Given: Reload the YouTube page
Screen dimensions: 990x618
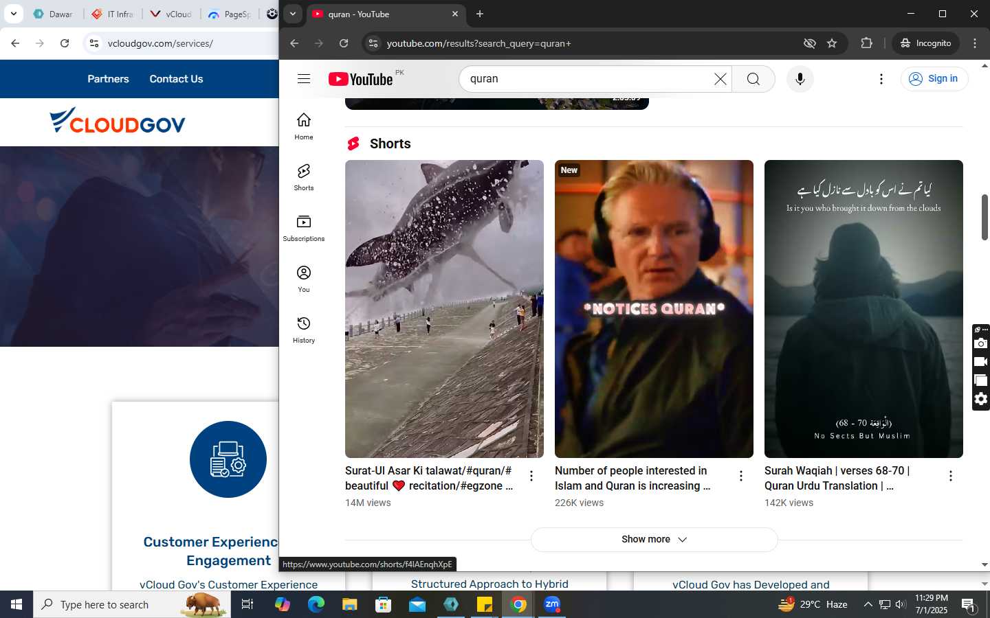Looking at the screenshot, I should coord(344,43).
